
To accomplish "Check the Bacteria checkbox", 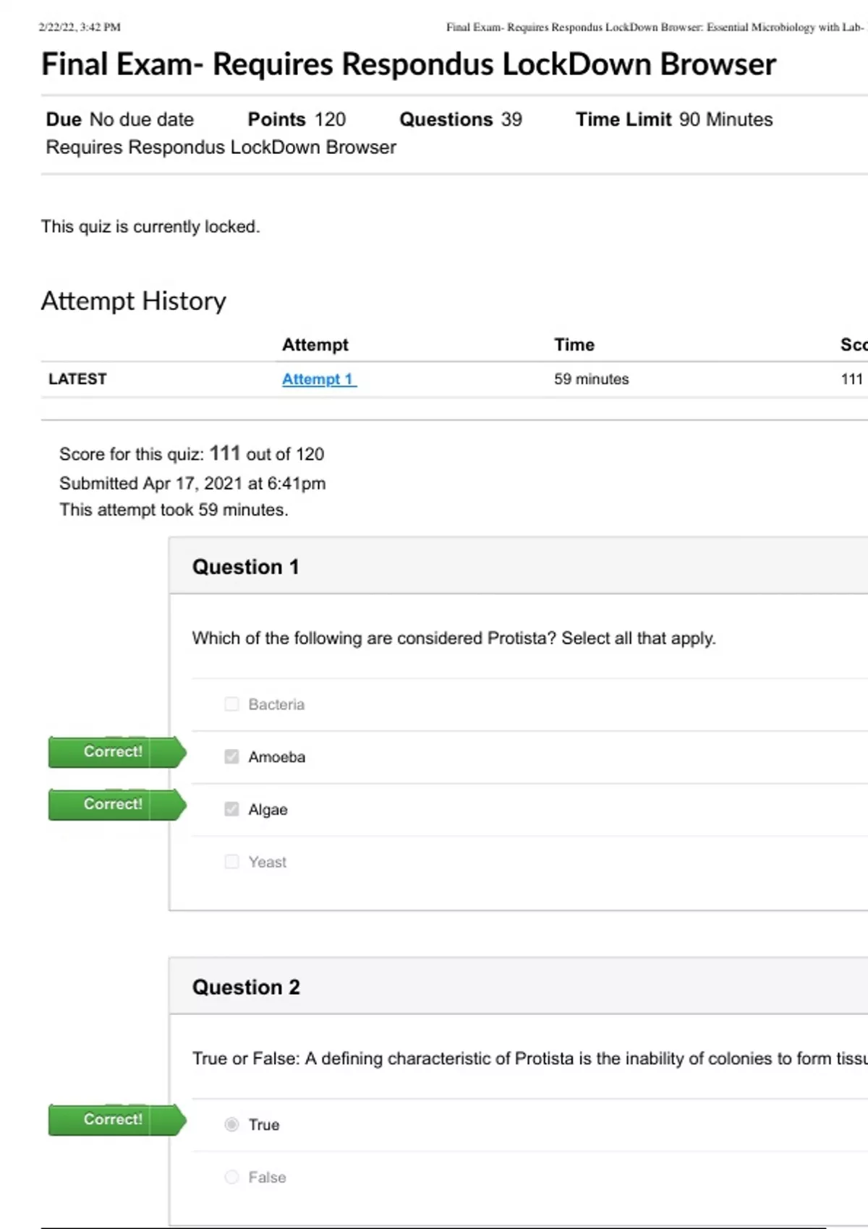I will 231,704.
